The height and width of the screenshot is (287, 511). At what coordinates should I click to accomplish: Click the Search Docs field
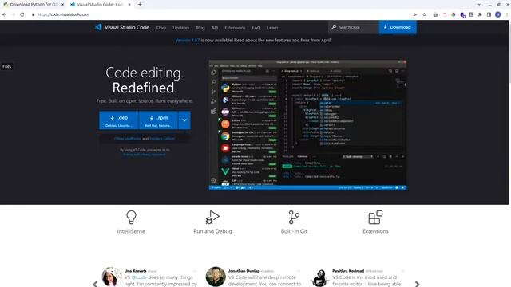[x=354, y=27]
